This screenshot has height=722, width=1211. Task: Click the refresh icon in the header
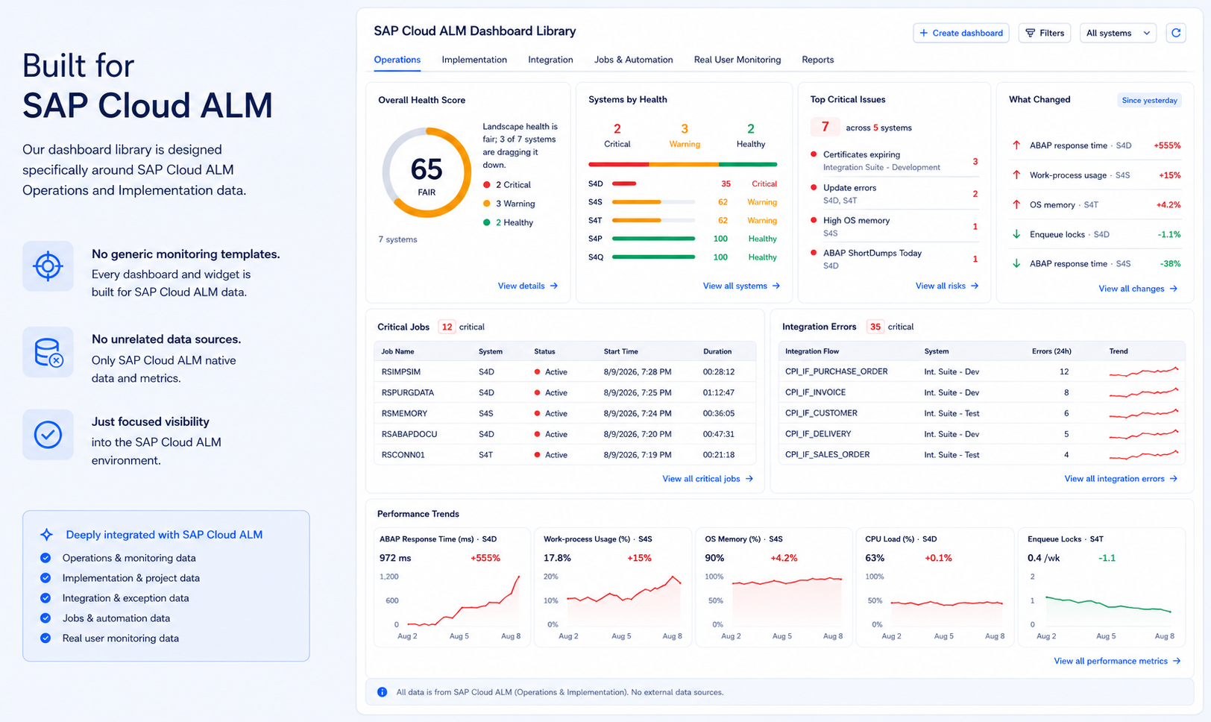[1176, 33]
